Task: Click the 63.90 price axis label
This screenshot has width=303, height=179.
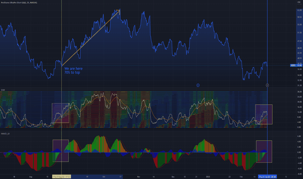Action: pos(299,10)
